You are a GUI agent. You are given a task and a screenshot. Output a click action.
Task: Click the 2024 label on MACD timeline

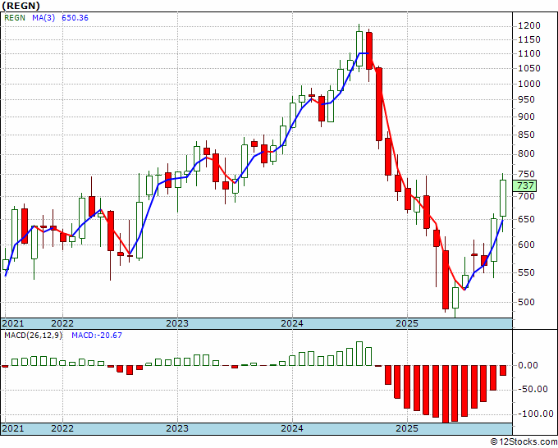[x=292, y=428]
